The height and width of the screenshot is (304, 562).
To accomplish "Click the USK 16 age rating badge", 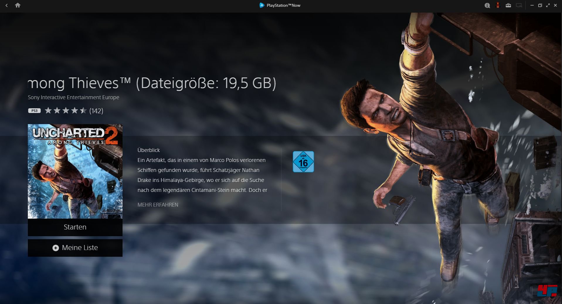I will coord(304,161).
